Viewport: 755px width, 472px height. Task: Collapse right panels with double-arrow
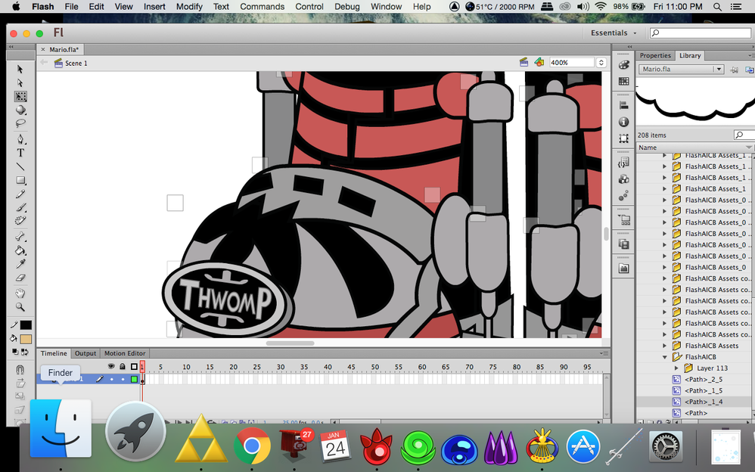coord(629,47)
